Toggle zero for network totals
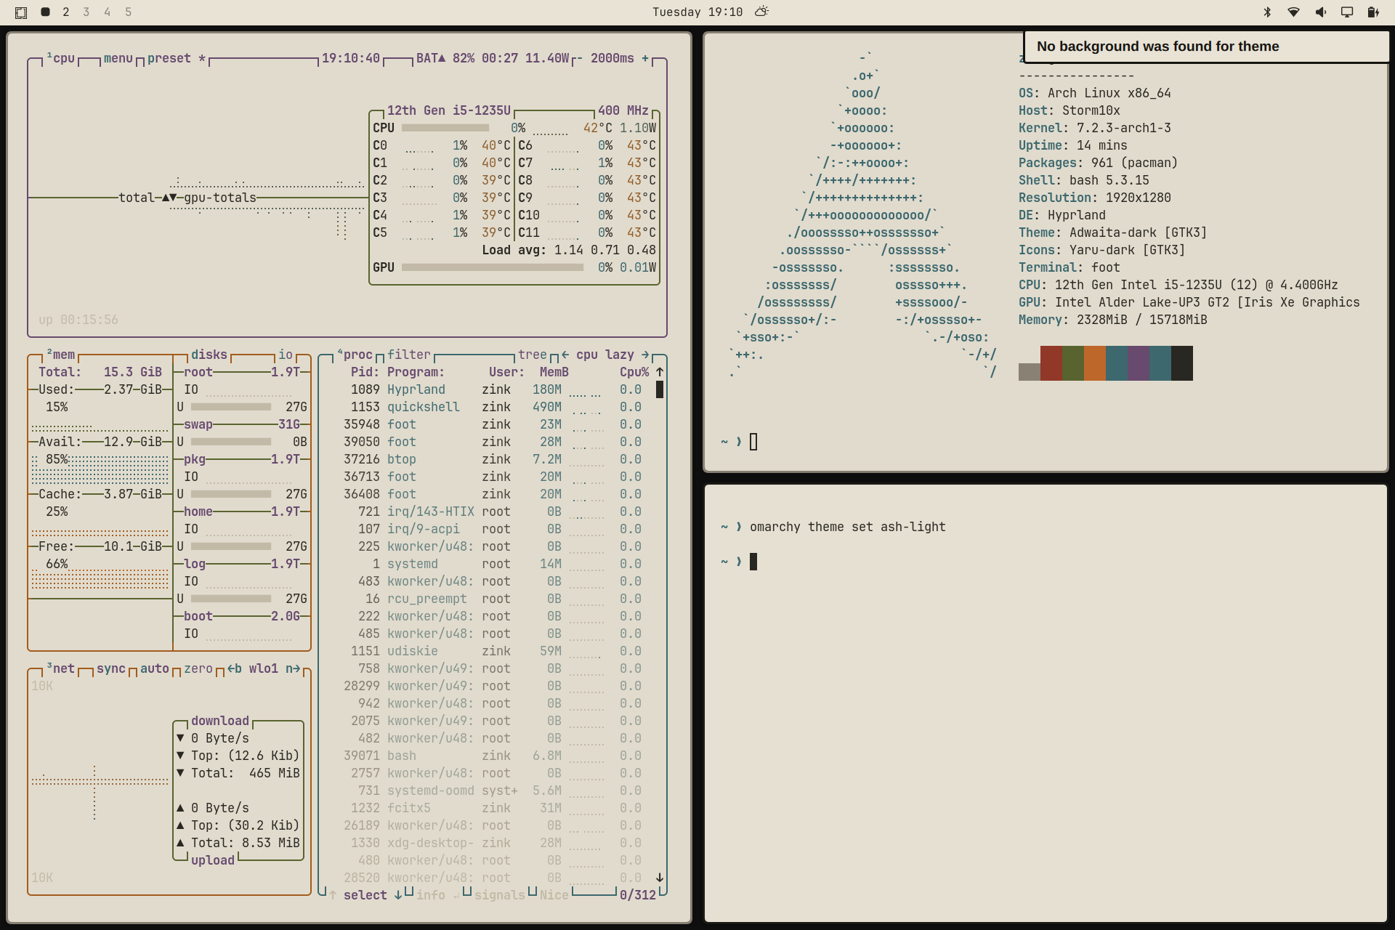The width and height of the screenshot is (1395, 930). pyautogui.click(x=198, y=668)
